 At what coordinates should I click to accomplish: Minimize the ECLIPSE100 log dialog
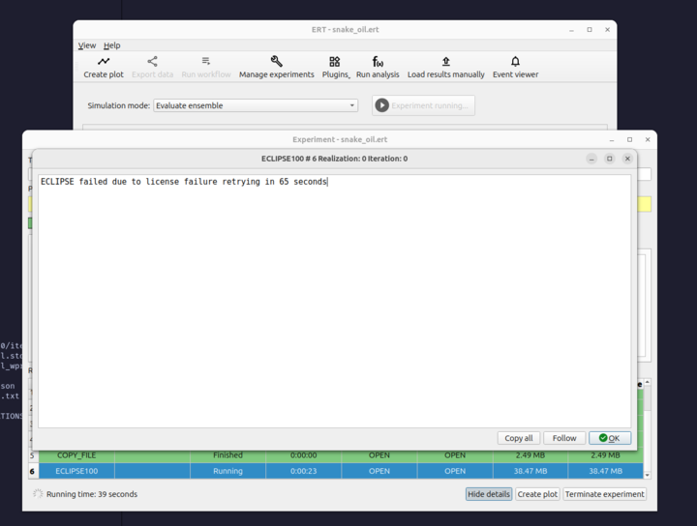[591, 159]
